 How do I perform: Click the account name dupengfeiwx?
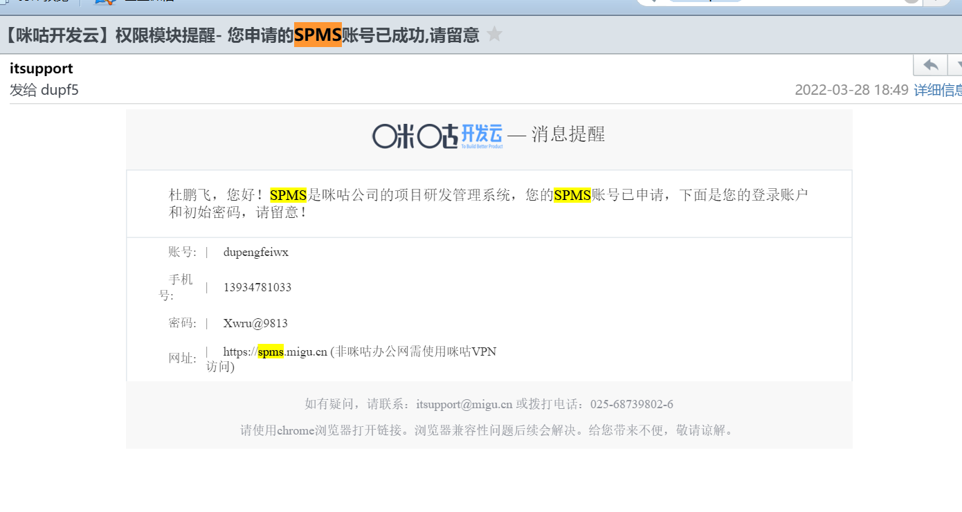click(x=255, y=252)
